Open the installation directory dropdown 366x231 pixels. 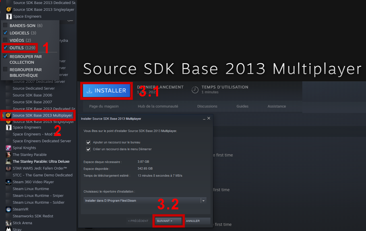tap(203, 201)
